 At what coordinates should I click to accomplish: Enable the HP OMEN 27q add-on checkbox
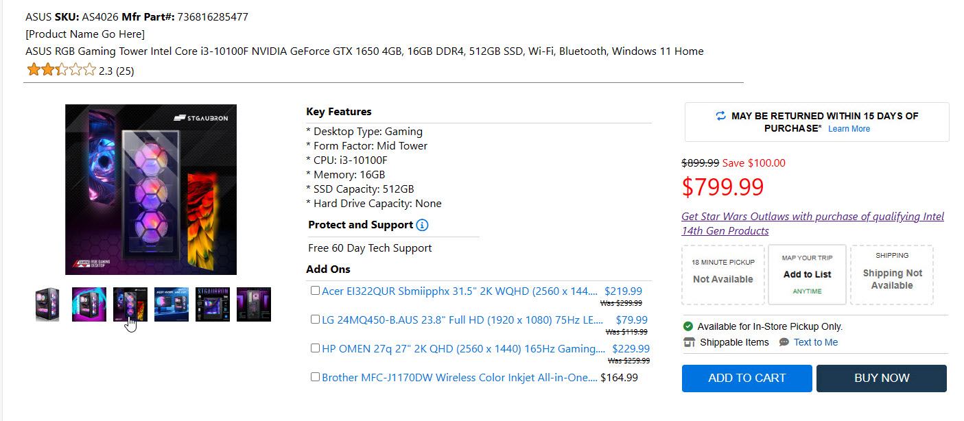click(315, 348)
